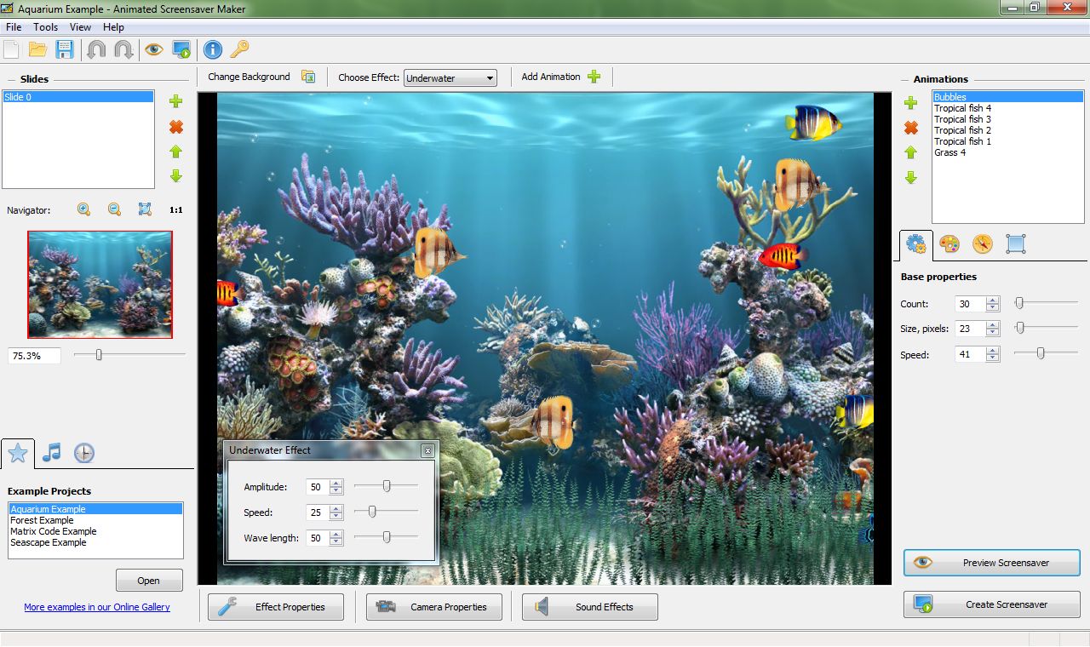Select the Undo toolbar icon
The height and width of the screenshot is (647, 1090).
tap(95, 49)
